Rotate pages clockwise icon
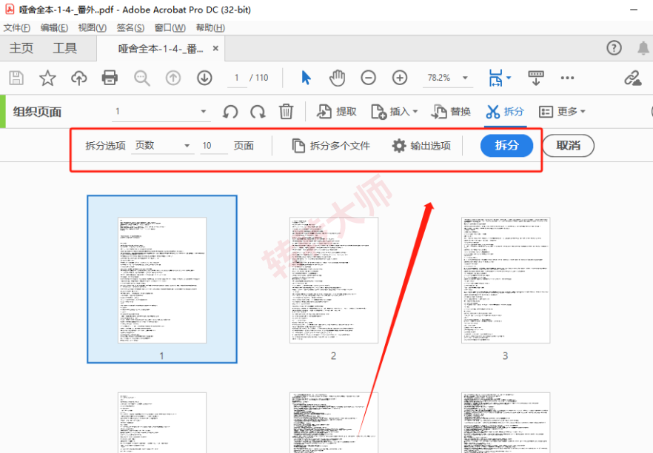The height and width of the screenshot is (453, 653). tap(258, 112)
